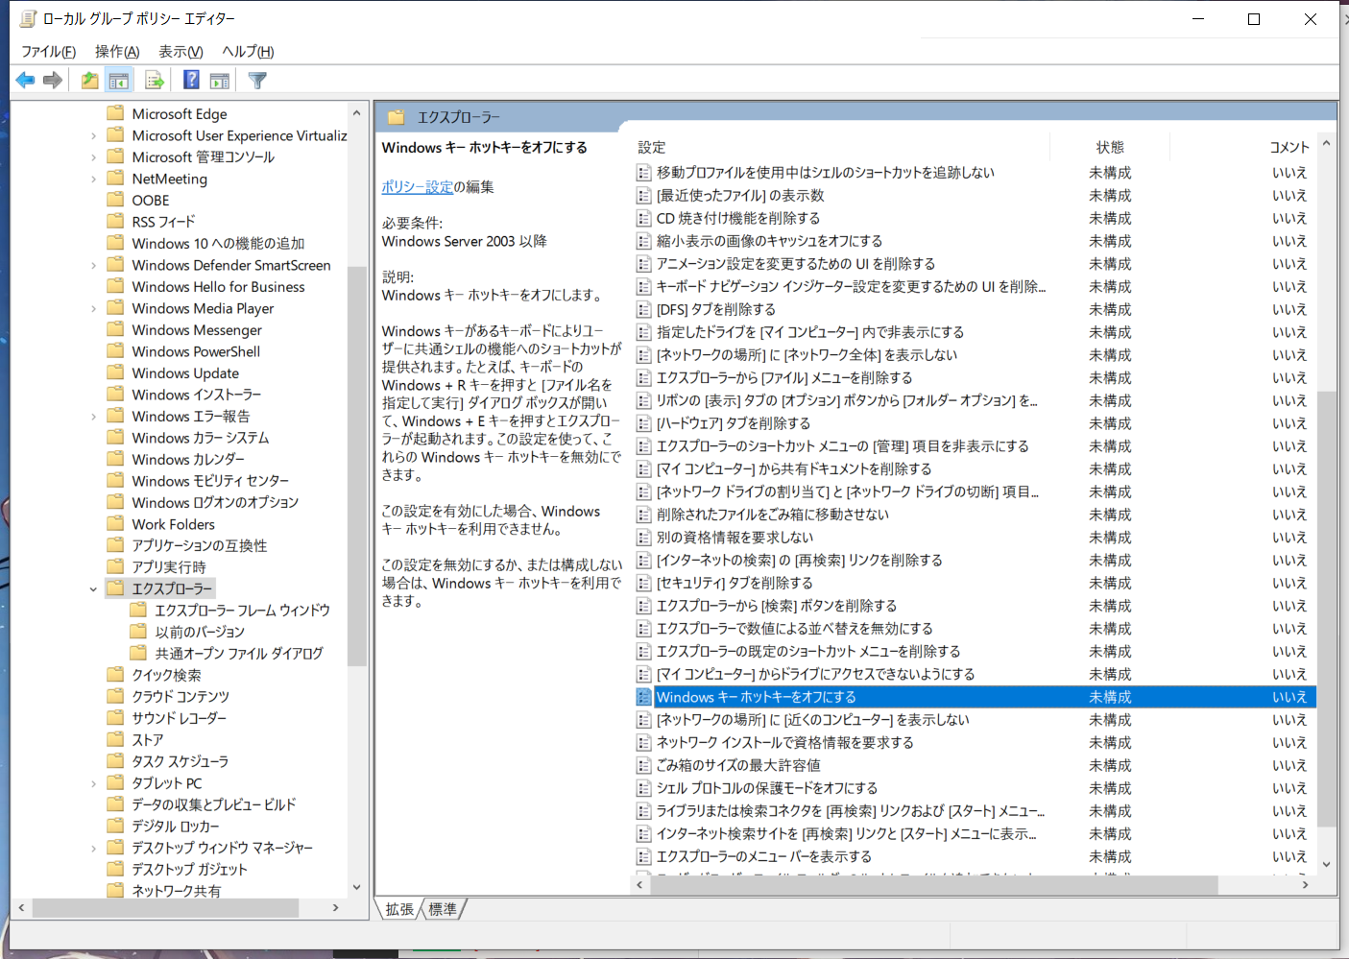Screen dimensions: 1349x959
Task: Expand Microsoft User Experience Virtualiz node
Action: (93, 135)
